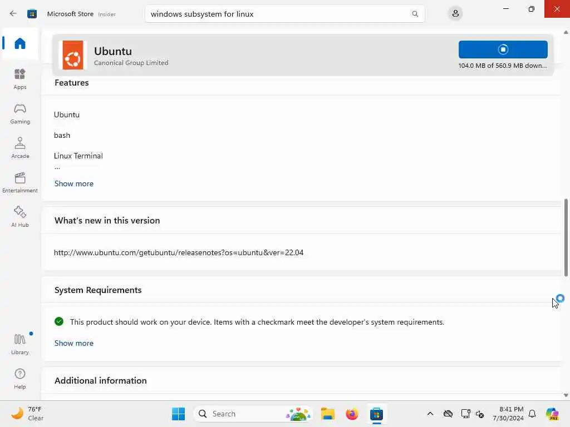The width and height of the screenshot is (570, 427).
Task: Click the 'Canonical Group Limited' publisher text
Action: [x=131, y=63]
